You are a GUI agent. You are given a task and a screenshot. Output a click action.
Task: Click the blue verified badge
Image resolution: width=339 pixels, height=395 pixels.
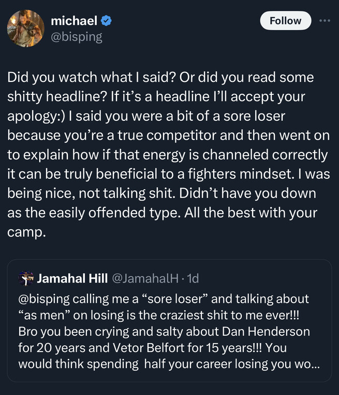[106, 21]
